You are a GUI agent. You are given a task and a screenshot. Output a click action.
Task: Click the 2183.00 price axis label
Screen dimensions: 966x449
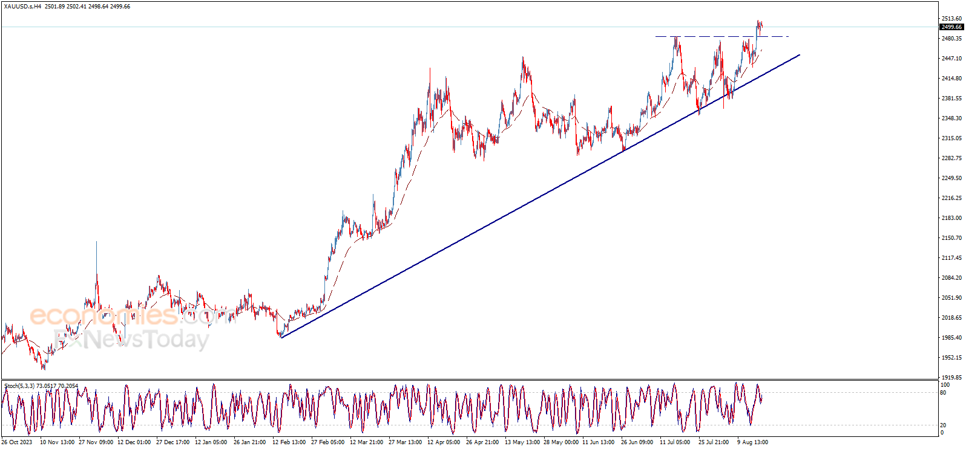951,218
